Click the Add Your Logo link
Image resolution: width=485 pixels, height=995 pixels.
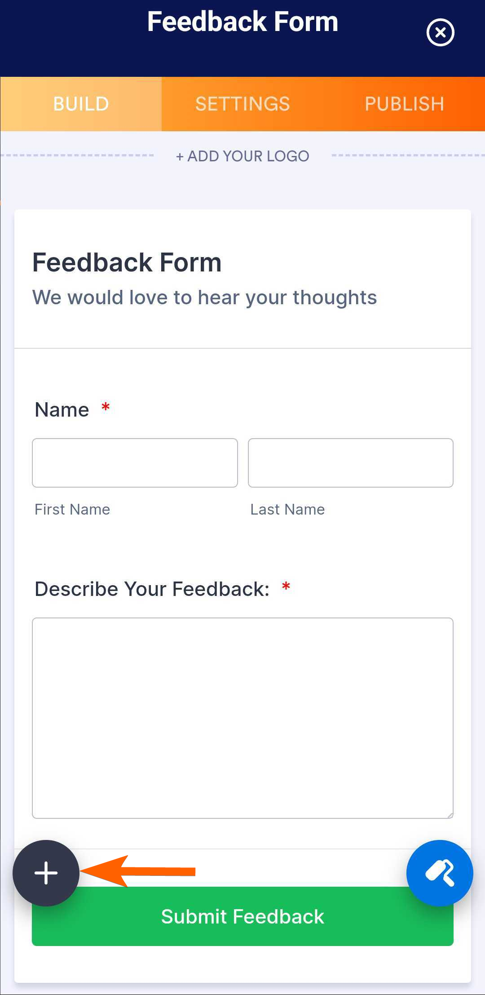click(x=242, y=156)
